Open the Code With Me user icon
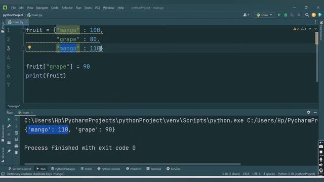The image size is (324, 182). point(246,15)
